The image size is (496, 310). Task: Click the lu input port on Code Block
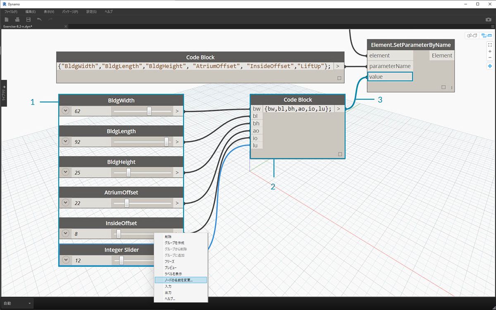pyautogui.click(x=256, y=145)
